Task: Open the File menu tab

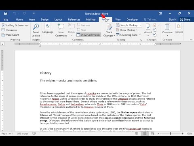Action: (6, 19)
